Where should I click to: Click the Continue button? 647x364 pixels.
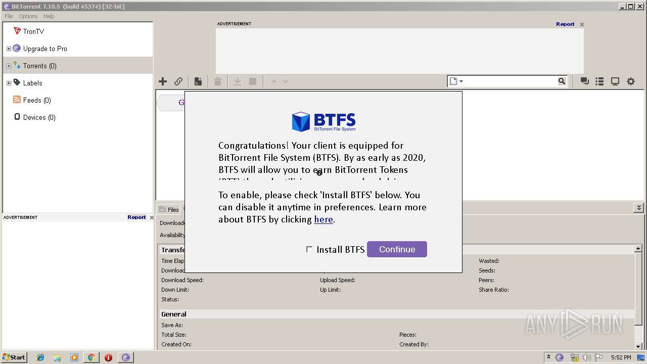click(397, 249)
